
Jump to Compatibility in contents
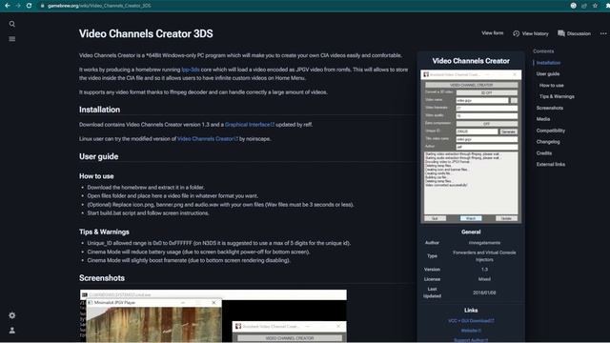coord(551,131)
